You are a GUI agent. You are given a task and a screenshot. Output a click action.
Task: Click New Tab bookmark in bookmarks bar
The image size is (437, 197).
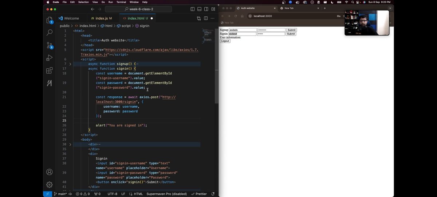coord(227,23)
